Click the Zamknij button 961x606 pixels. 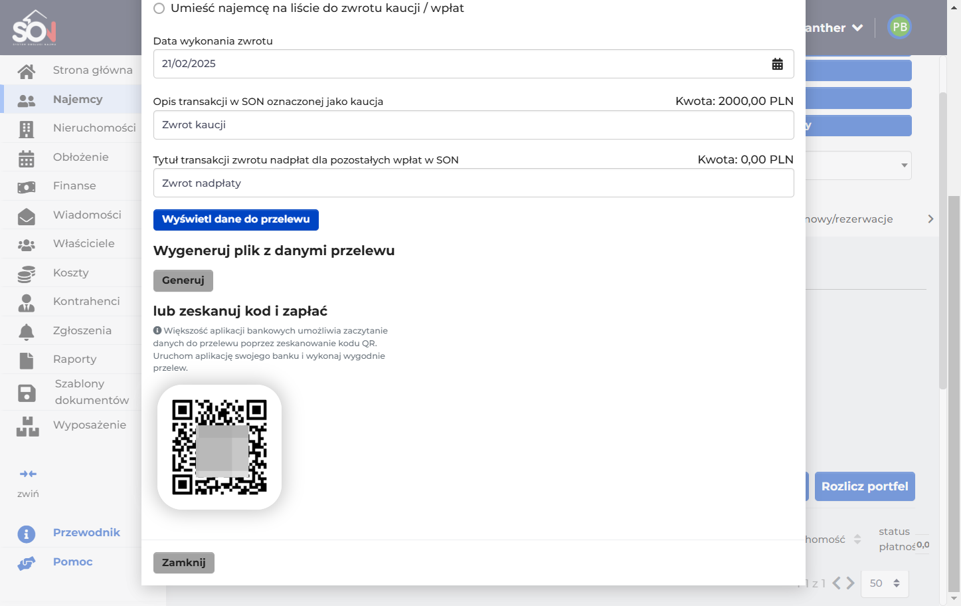[184, 563]
